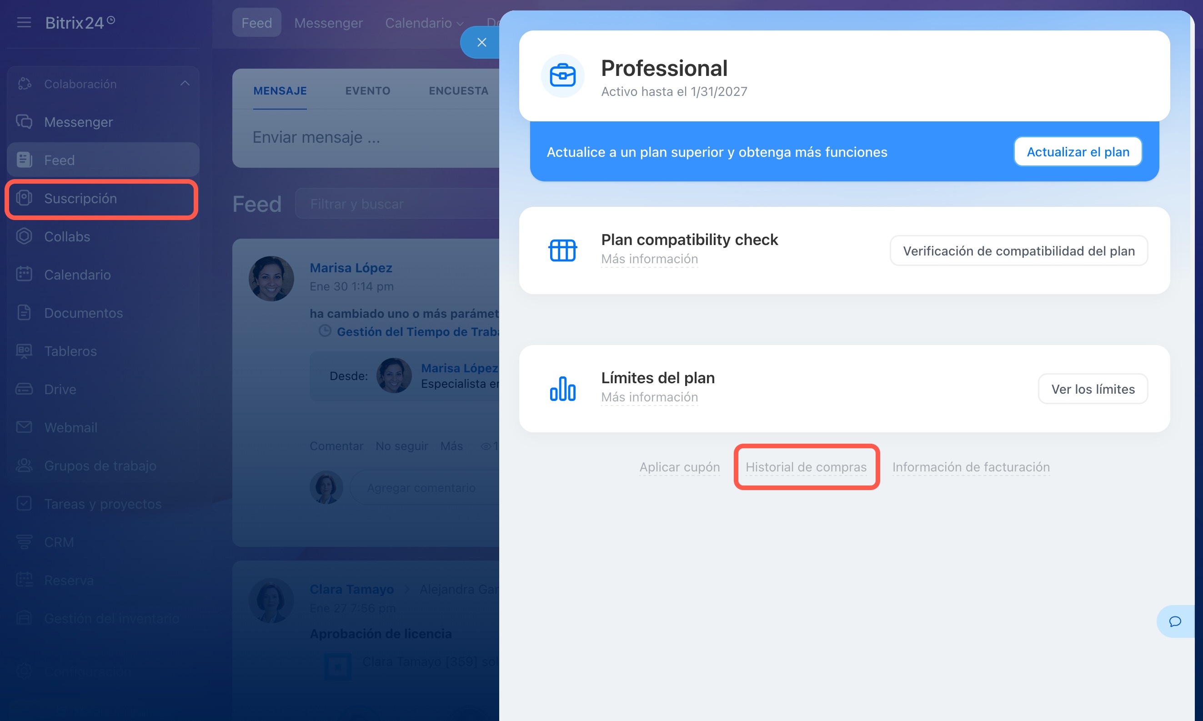Click the Professional plan briefcase icon
This screenshot has width=1203, height=721.
click(x=562, y=76)
